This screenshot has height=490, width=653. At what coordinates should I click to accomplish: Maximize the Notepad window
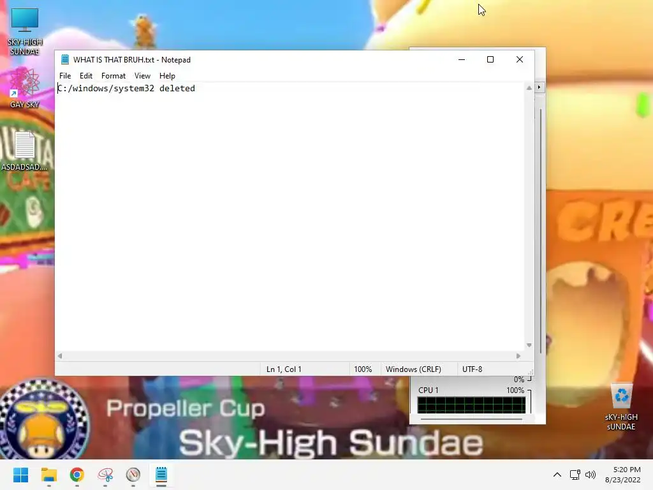tap(490, 59)
